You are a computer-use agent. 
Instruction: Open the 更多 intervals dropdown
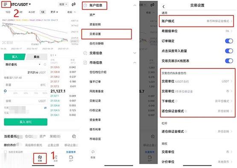pos(54,12)
